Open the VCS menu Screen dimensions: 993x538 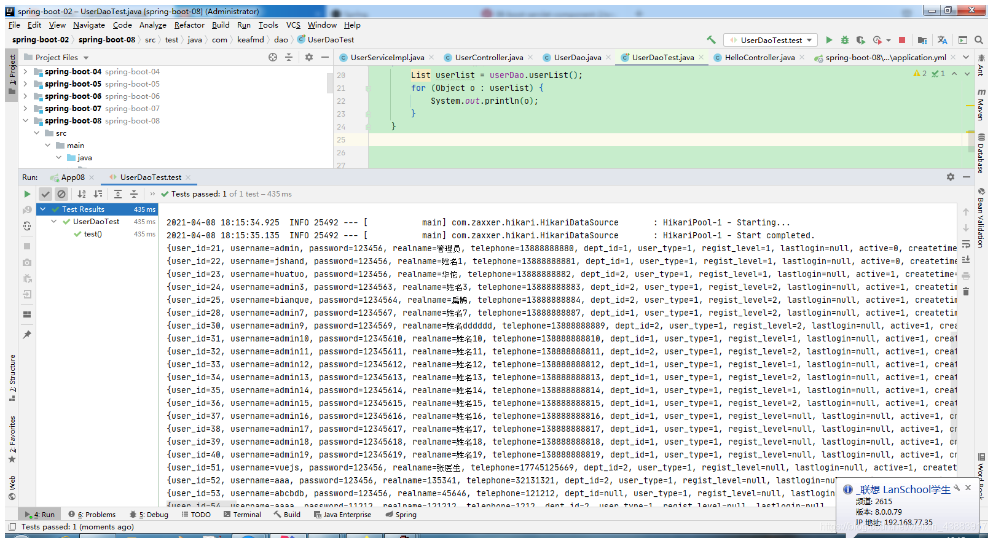pyautogui.click(x=293, y=25)
